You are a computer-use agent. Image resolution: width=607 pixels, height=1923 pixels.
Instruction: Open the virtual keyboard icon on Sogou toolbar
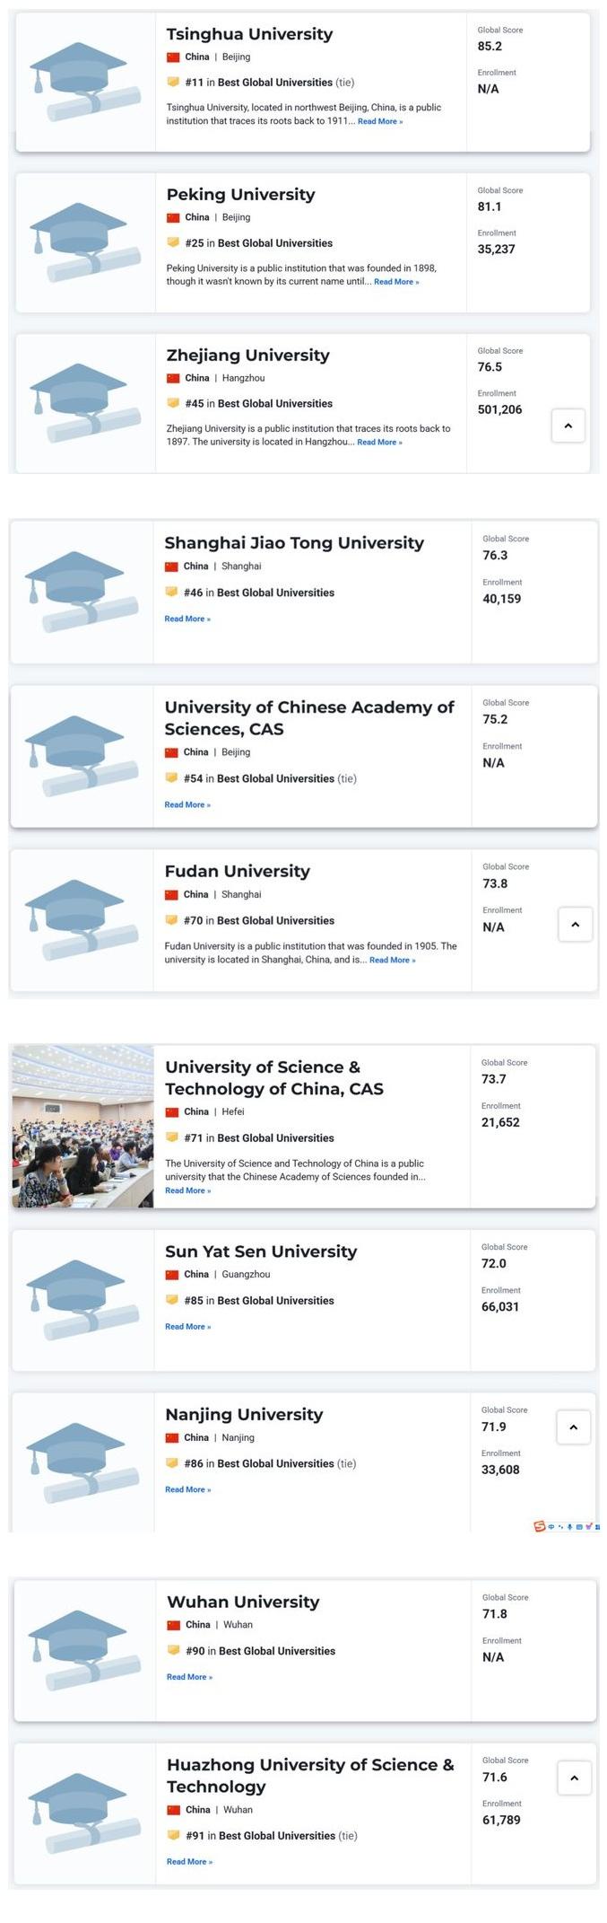click(x=579, y=1526)
